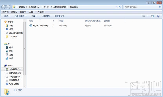Select the 下载 folder icon in favorites
The height and width of the screenshot is (97, 163).
(x=7, y=26)
